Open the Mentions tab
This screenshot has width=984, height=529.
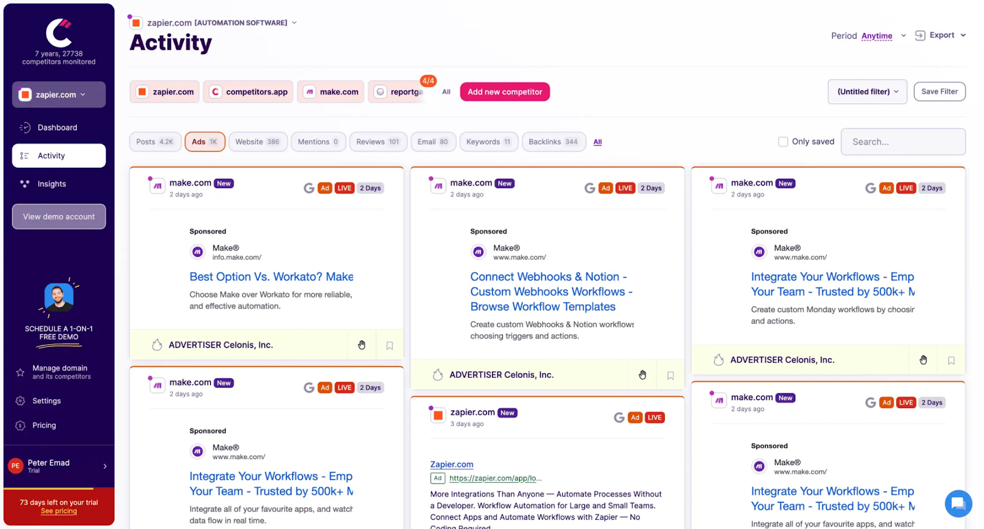coord(318,142)
